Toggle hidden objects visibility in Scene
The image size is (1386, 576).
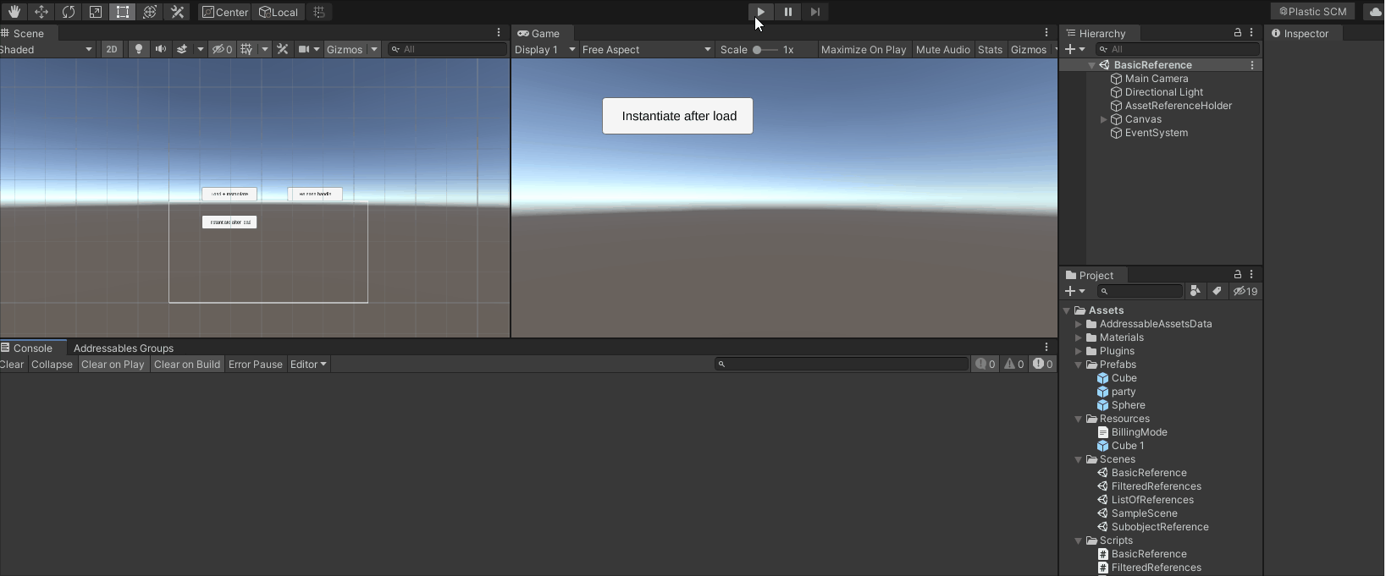click(222, 49)
